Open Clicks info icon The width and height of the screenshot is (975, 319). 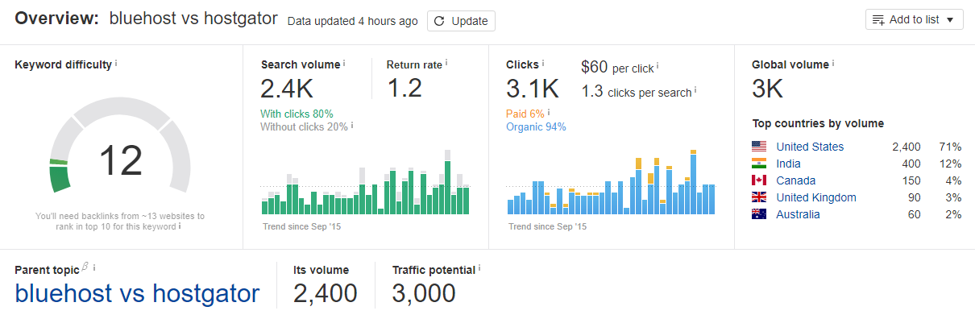(543, 63)
